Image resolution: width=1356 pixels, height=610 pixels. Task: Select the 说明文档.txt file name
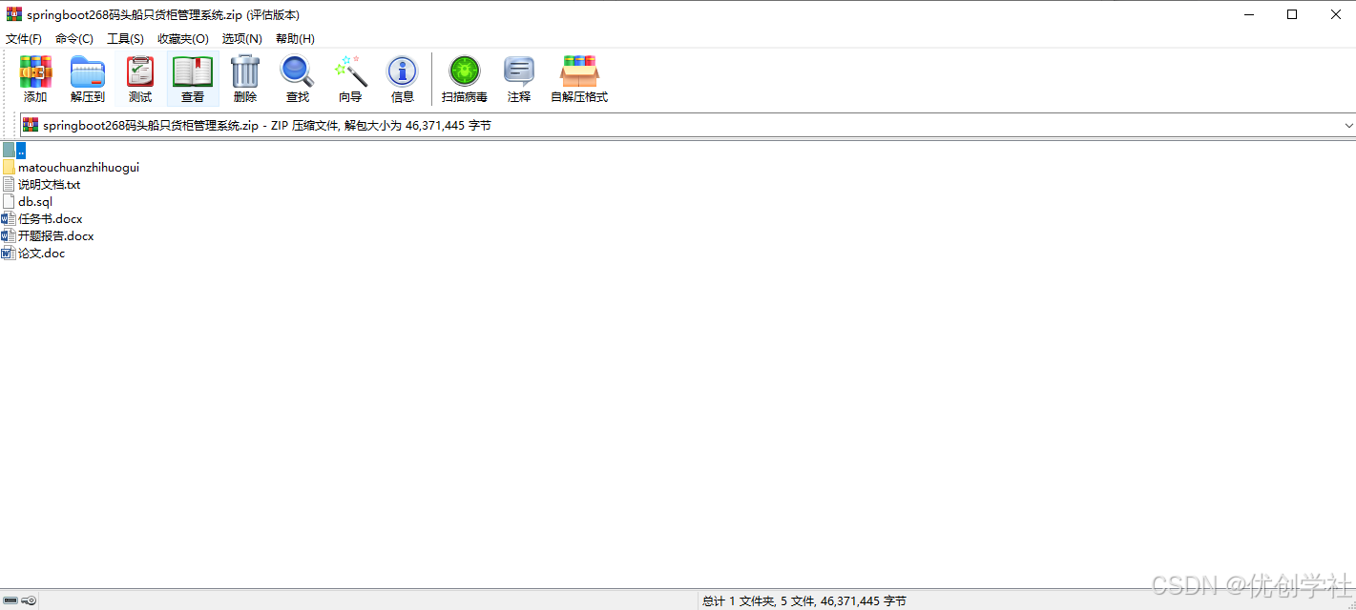(50, 184)
